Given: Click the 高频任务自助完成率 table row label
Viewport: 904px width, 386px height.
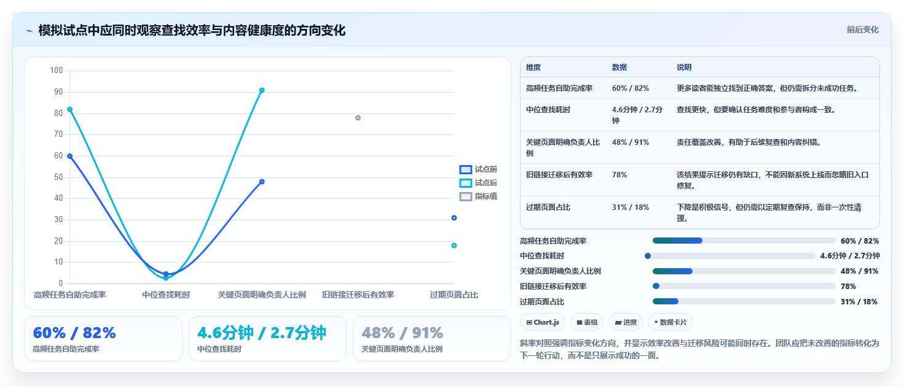Looking at the screenshot, I should tap(559, 88).
